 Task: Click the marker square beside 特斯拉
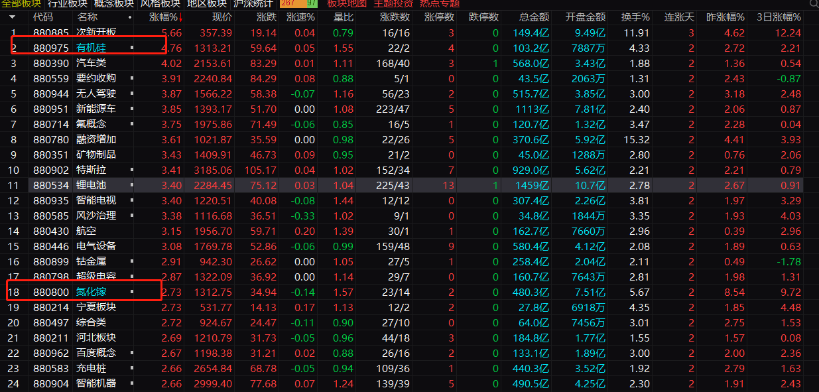(132, 170)
